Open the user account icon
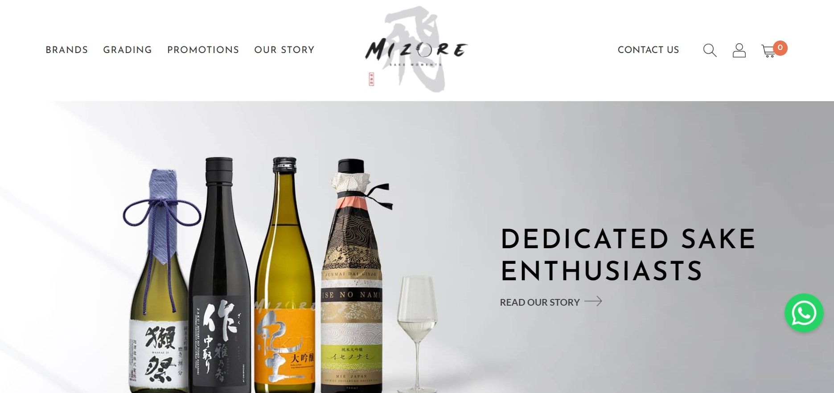This screenshot has height=393, width=834. [739, 50]
